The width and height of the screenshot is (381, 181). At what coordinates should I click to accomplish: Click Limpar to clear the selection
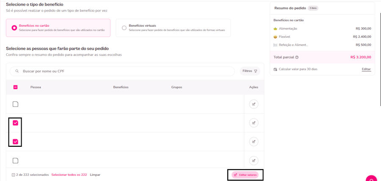(x=95, y=175)
